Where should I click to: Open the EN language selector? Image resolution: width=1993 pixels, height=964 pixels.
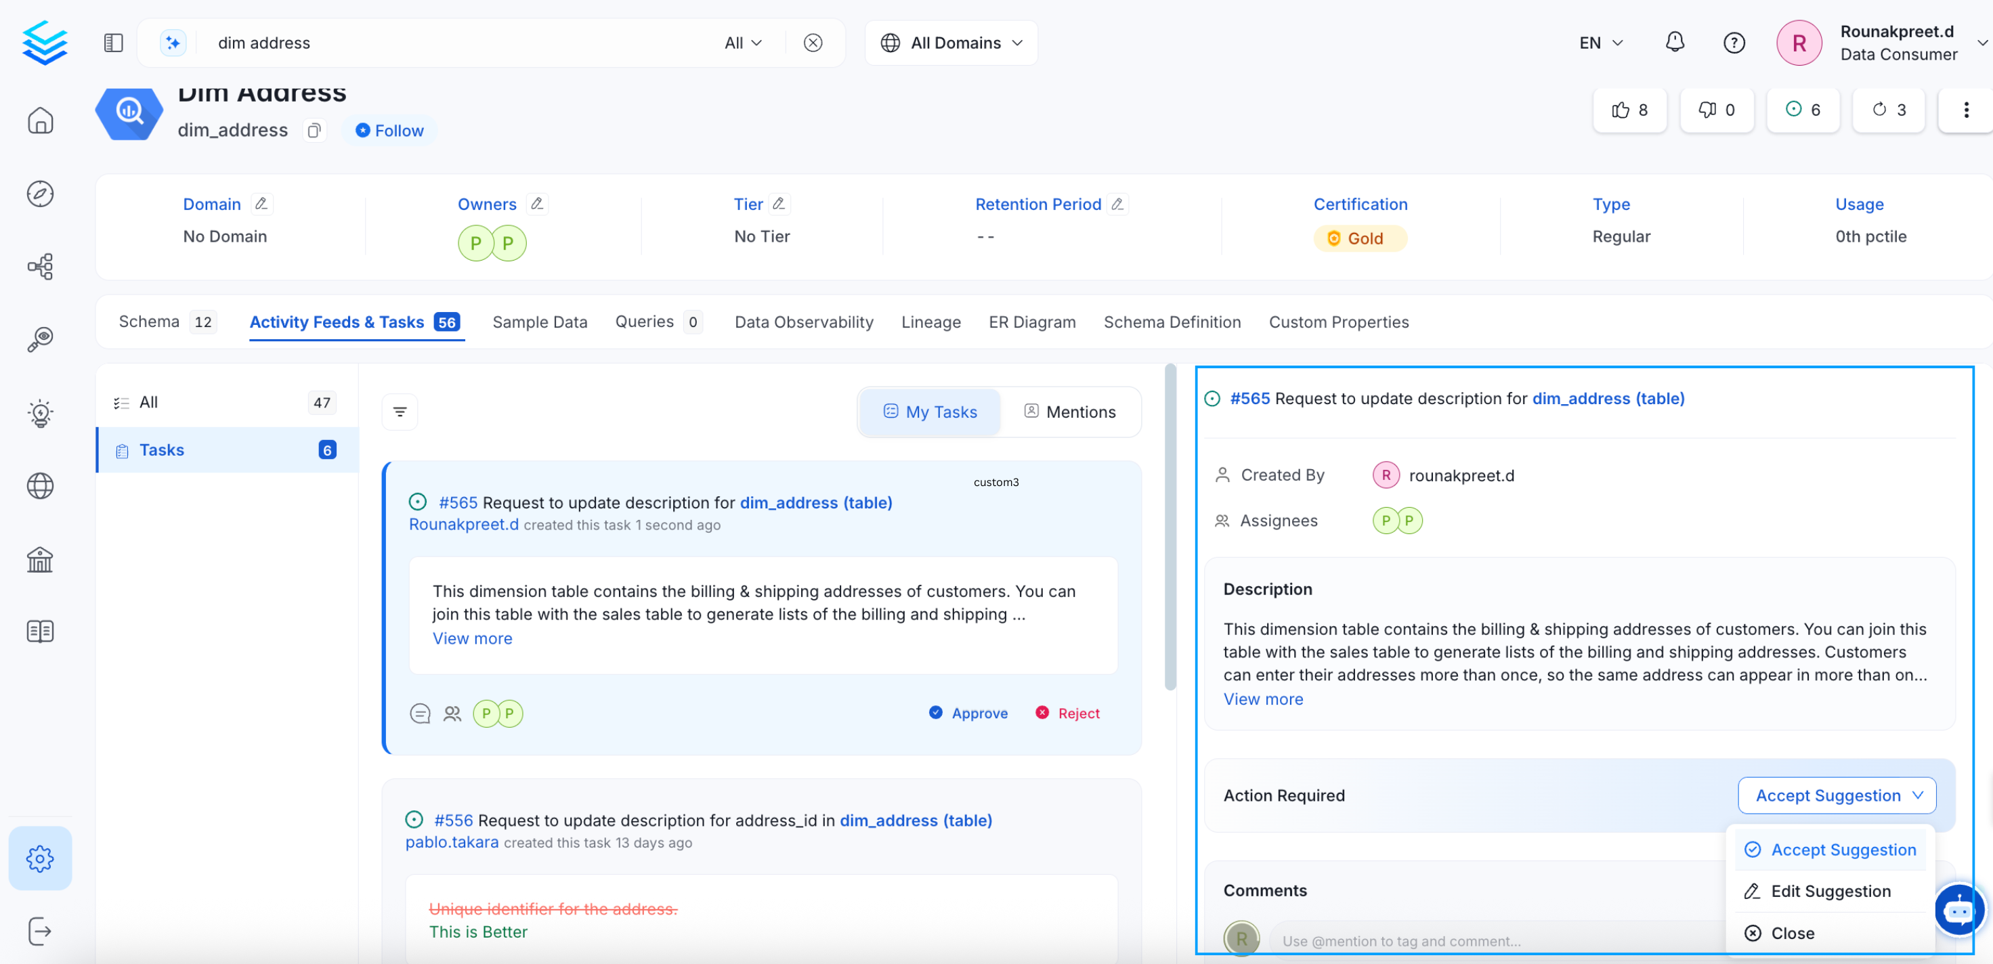(x=1600, y=43)
